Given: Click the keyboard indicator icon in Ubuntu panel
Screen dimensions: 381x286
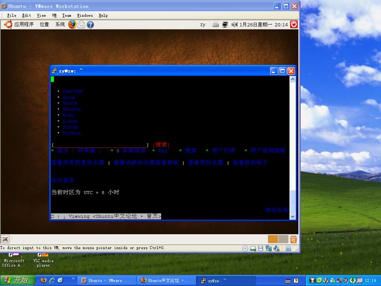Looking at the screenshot, I should (x=215, y=24).
